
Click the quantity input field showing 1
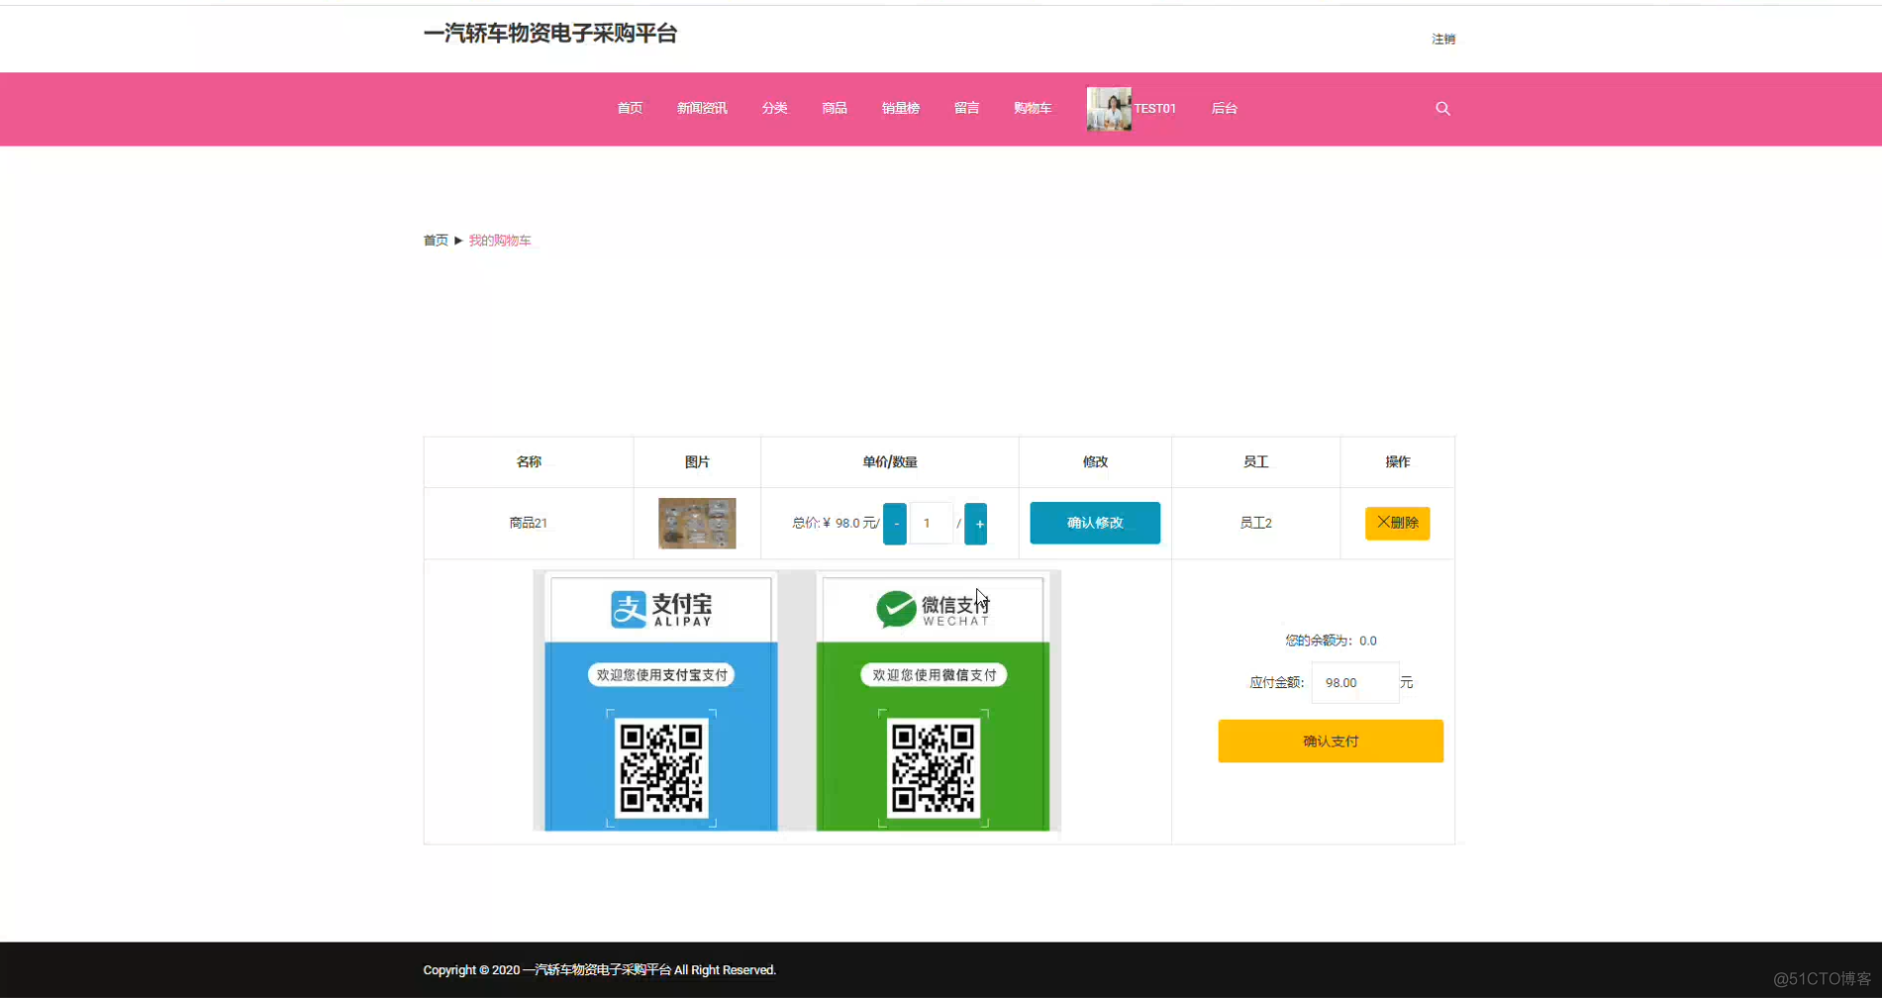(x=931, y=523)
